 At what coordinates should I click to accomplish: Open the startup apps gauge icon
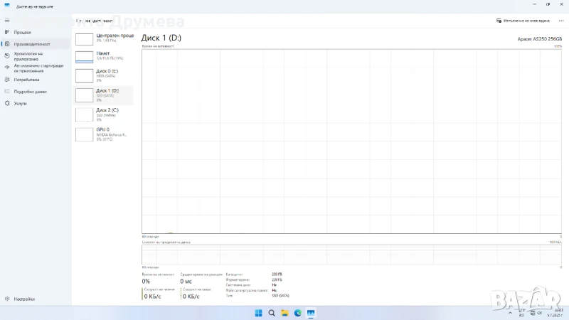pyautogui.click(x=7, y=68)
